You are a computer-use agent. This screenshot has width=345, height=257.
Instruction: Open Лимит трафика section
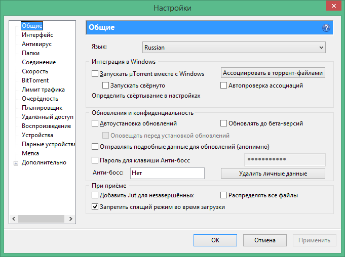pyautogui.click(x=43, y=90)
